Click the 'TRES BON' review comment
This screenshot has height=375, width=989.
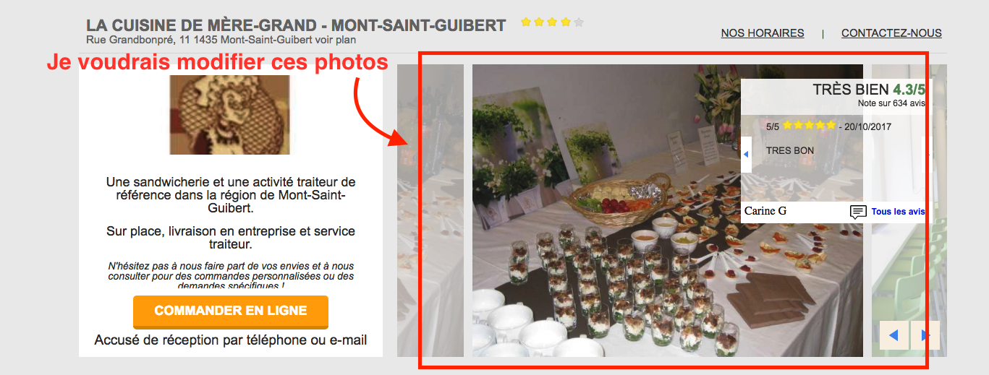pos(790,151)
